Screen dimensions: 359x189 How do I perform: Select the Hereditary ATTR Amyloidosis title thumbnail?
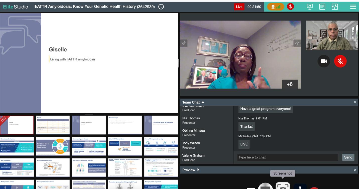161,125
